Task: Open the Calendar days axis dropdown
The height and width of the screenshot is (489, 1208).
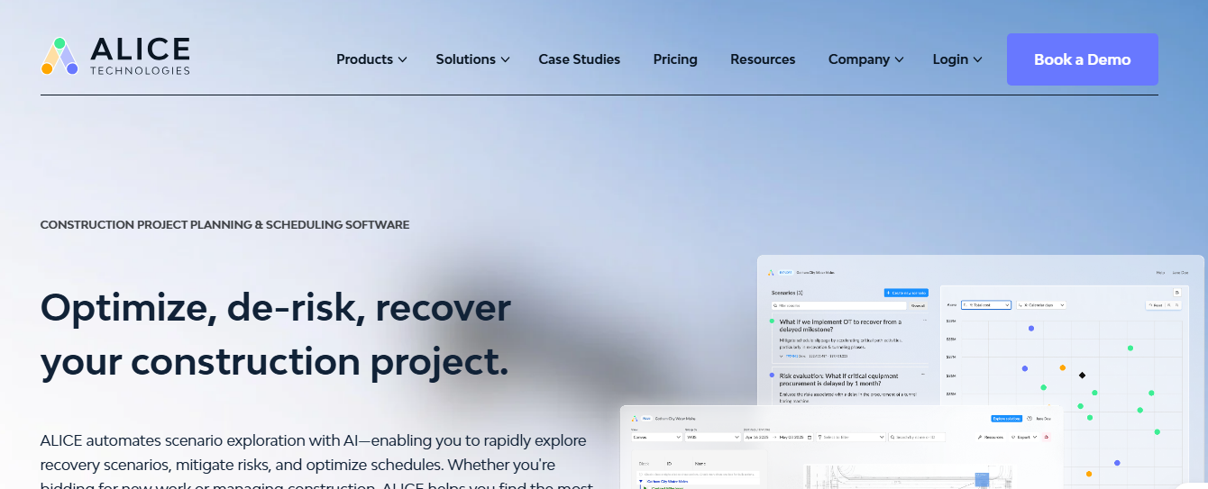Action: pyautogui.click(x=1041, y=305)
